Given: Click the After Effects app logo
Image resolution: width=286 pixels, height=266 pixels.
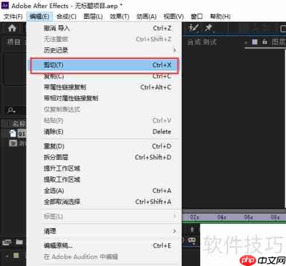Looking at the screenshot, I should click(5, 5).
